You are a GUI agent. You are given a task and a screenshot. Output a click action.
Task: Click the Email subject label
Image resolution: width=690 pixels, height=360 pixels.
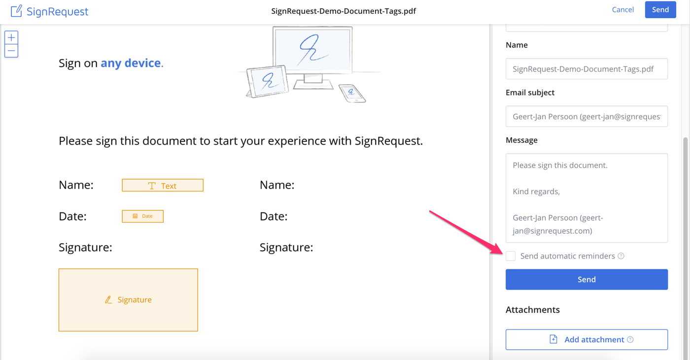coord(530,93)
